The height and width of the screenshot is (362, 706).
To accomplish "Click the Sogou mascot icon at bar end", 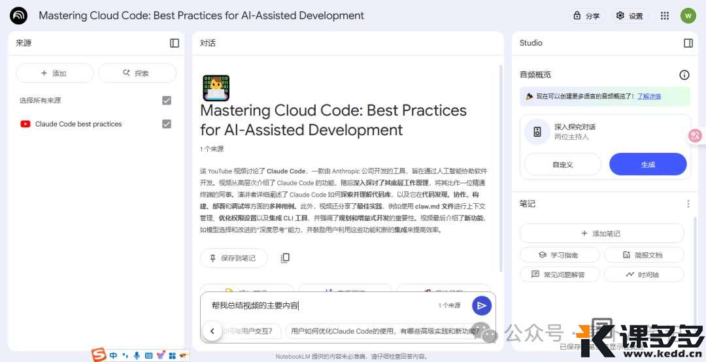I will click(183, 355).
